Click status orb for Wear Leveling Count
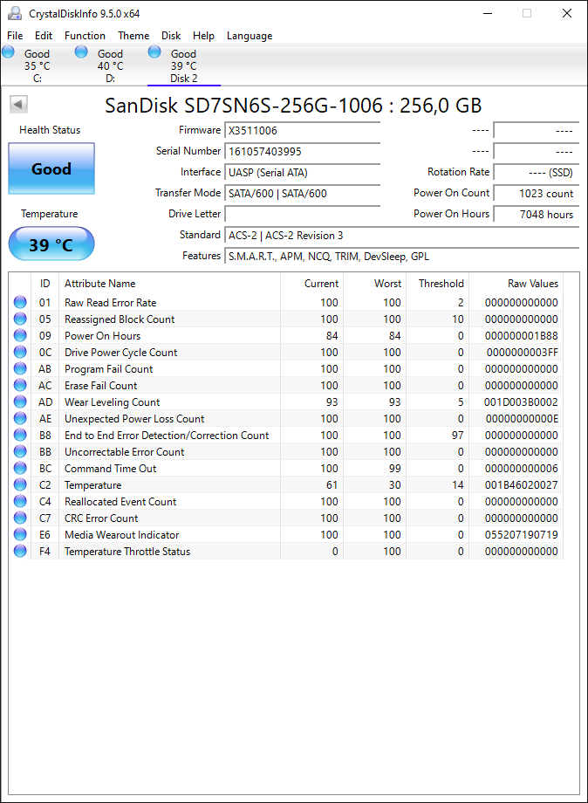588x803 pixels. [x=20, y=401]
